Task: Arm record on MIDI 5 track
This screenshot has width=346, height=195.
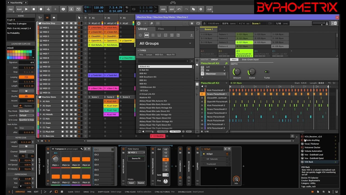Action: pyautogui.click(x=62, y=45)
